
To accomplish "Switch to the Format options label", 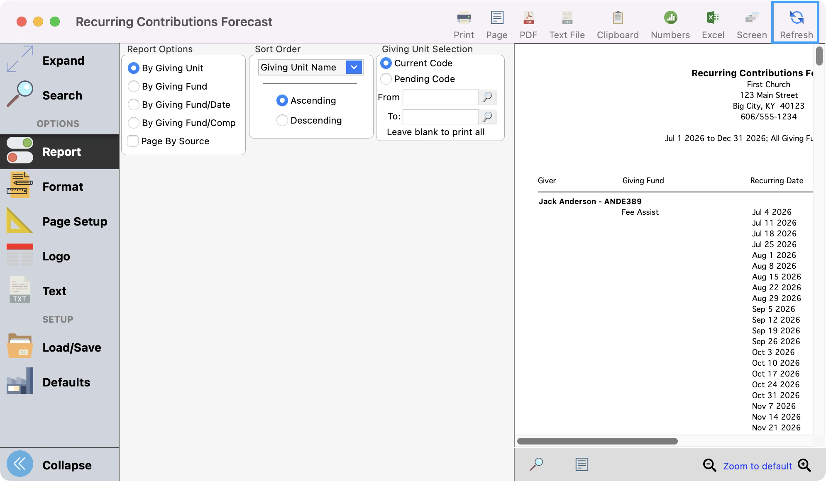I will click(63, 187).
